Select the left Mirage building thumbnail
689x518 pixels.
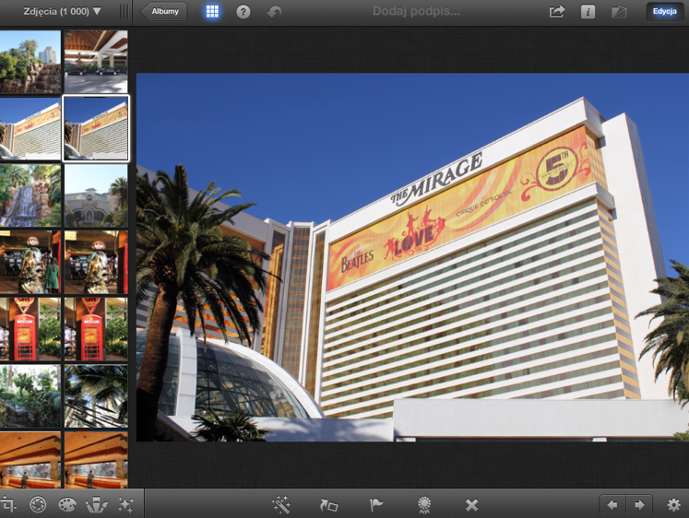tap(30, 128)
